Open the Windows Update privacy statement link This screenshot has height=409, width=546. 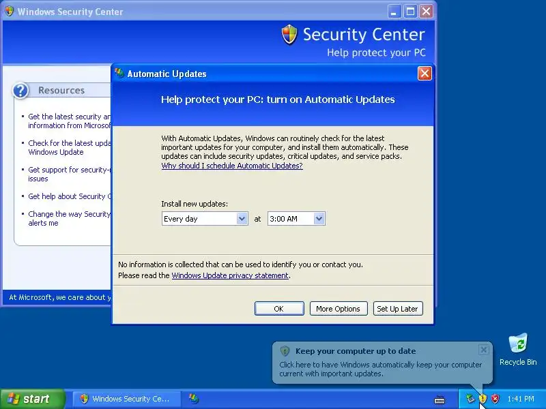(230, 275)
